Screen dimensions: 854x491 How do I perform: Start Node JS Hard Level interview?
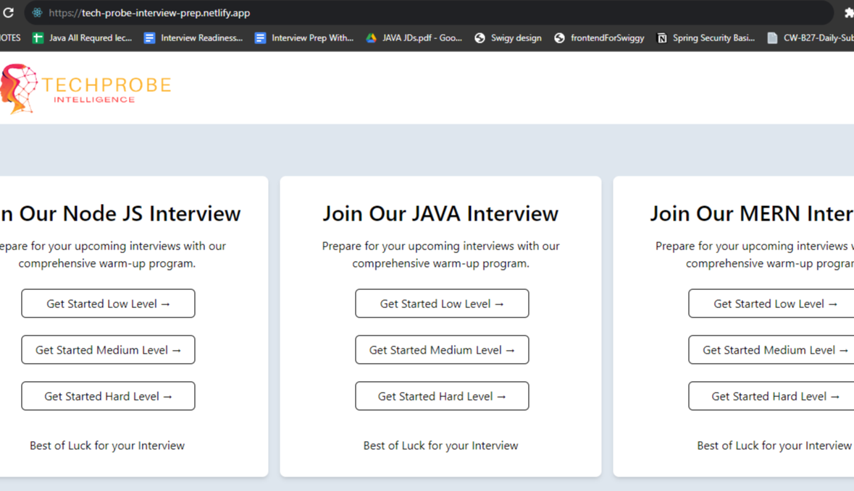coord(109,396)
